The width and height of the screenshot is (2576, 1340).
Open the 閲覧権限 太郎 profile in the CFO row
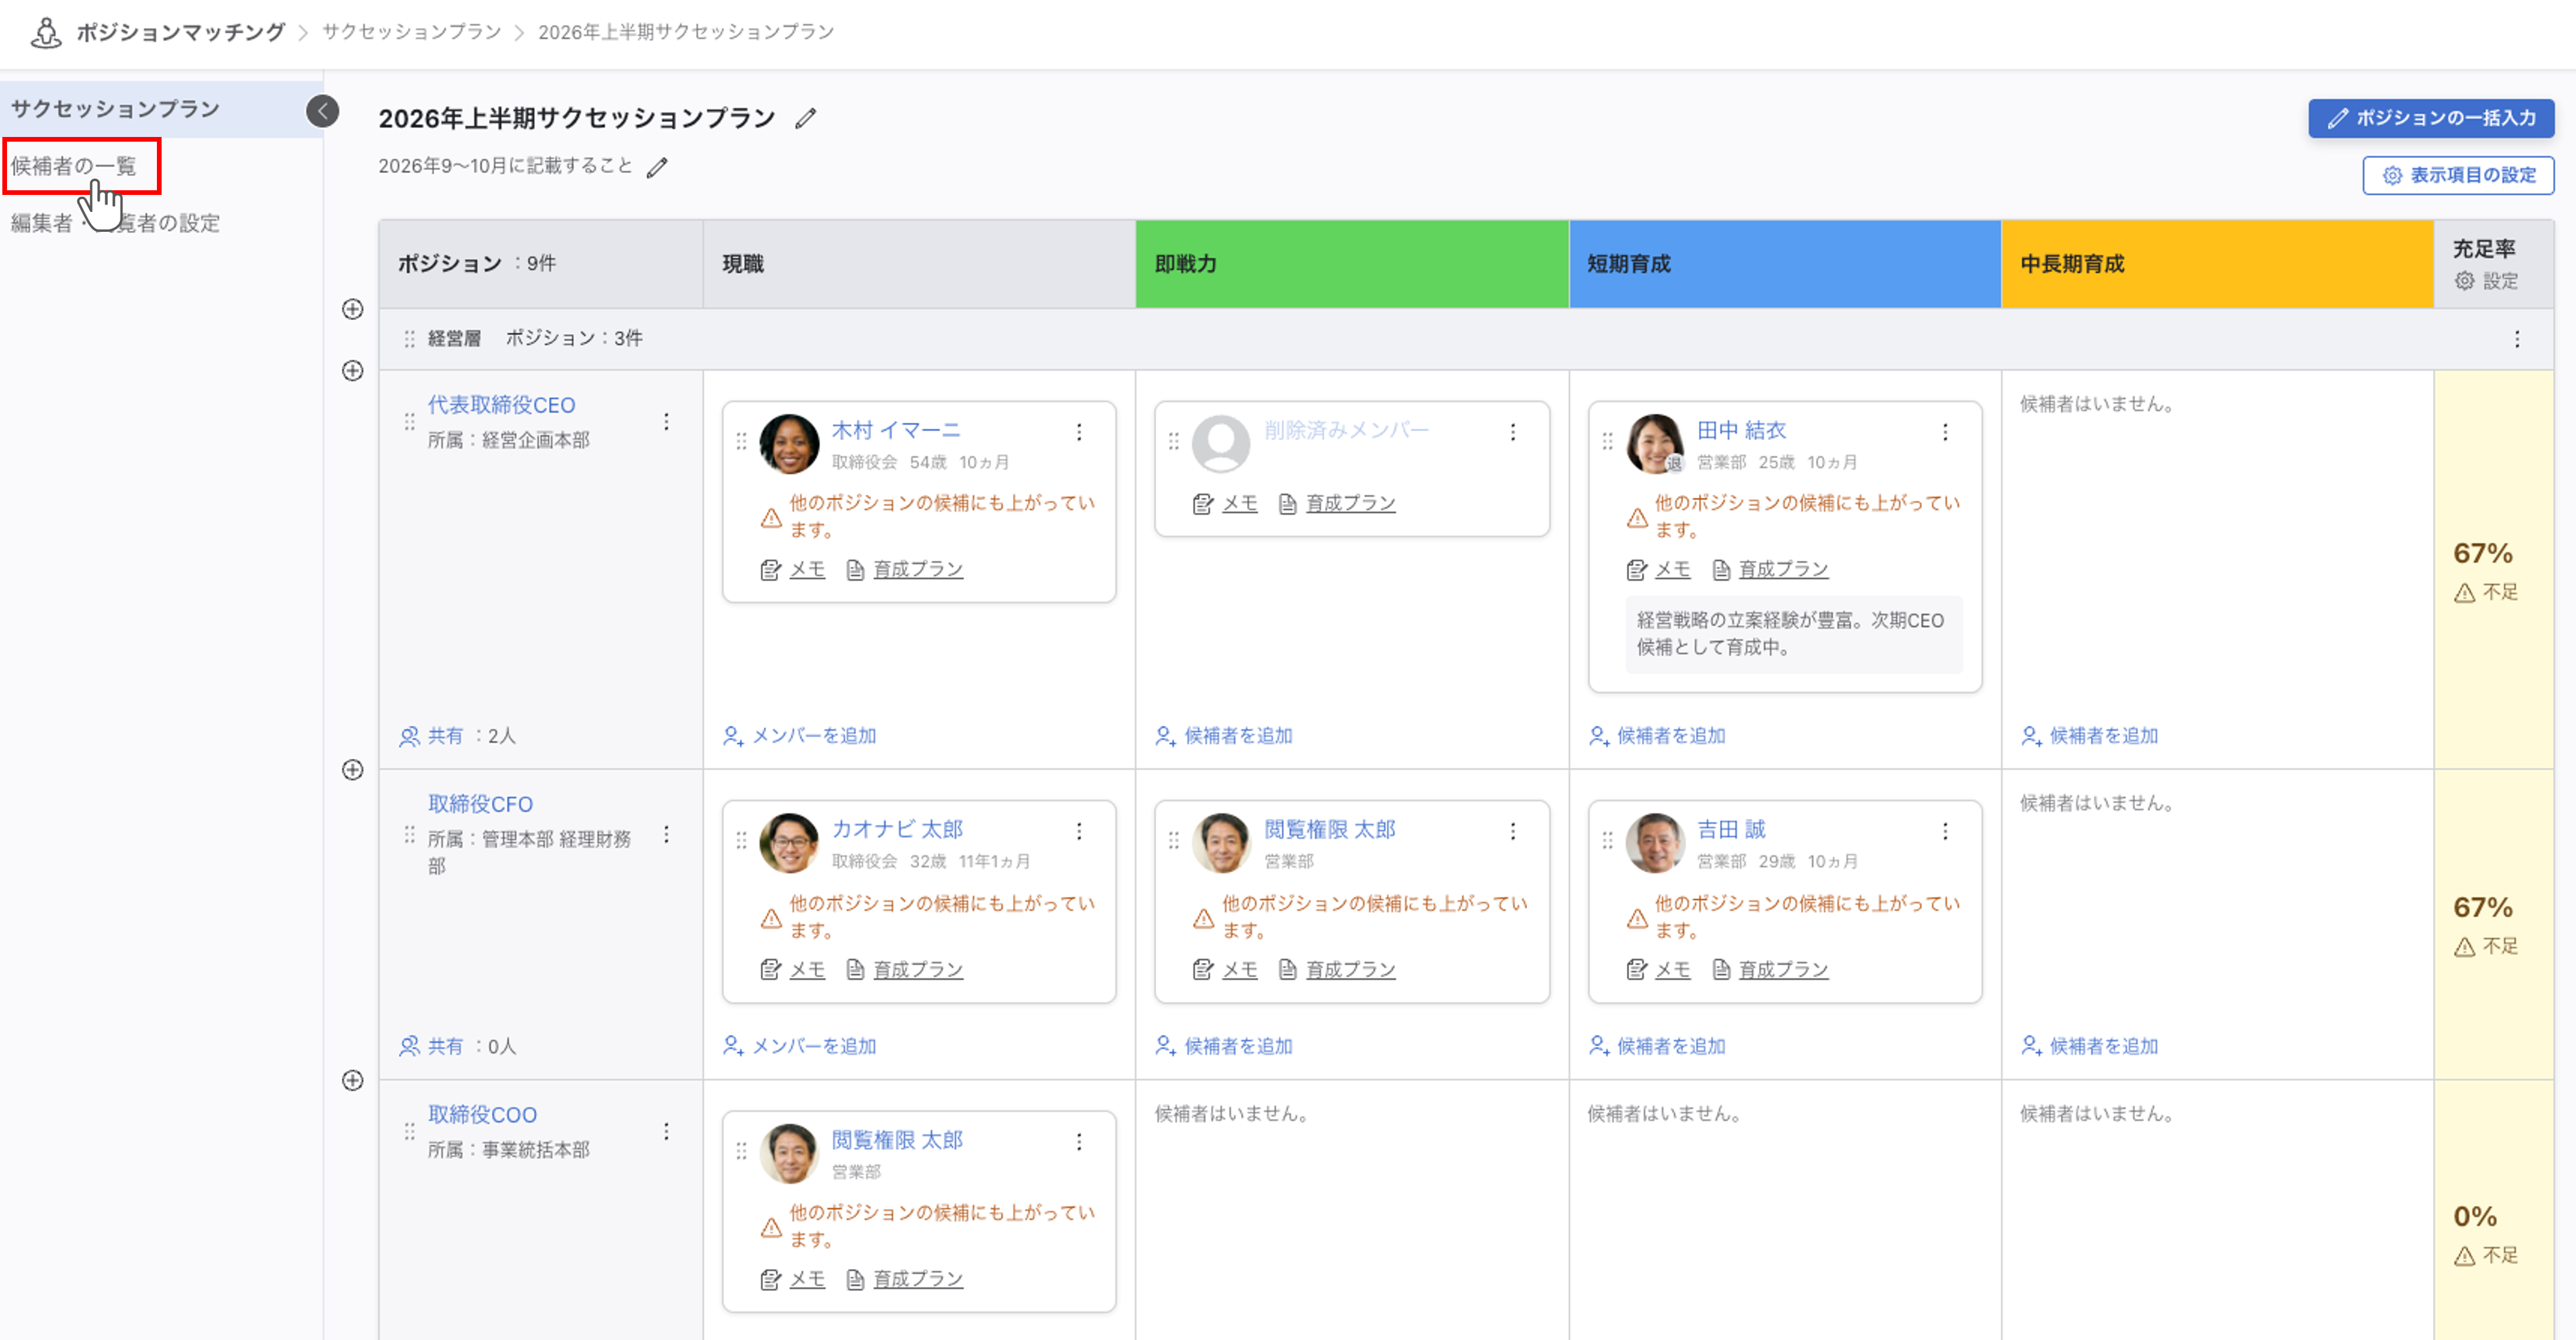(1329, 829)
